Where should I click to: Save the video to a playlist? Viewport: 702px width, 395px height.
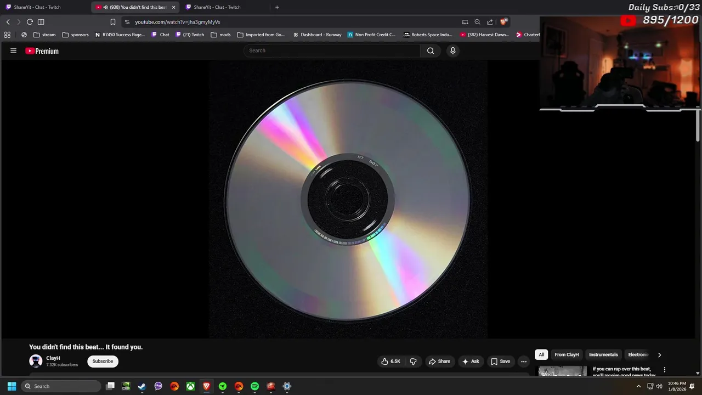[500, 361]
